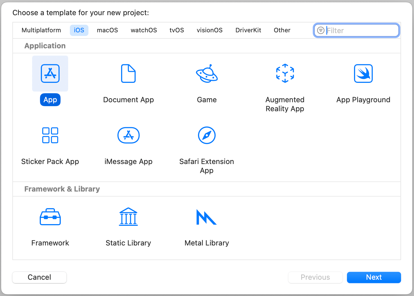Switch to the Multiplatform tab

(41, 30)
